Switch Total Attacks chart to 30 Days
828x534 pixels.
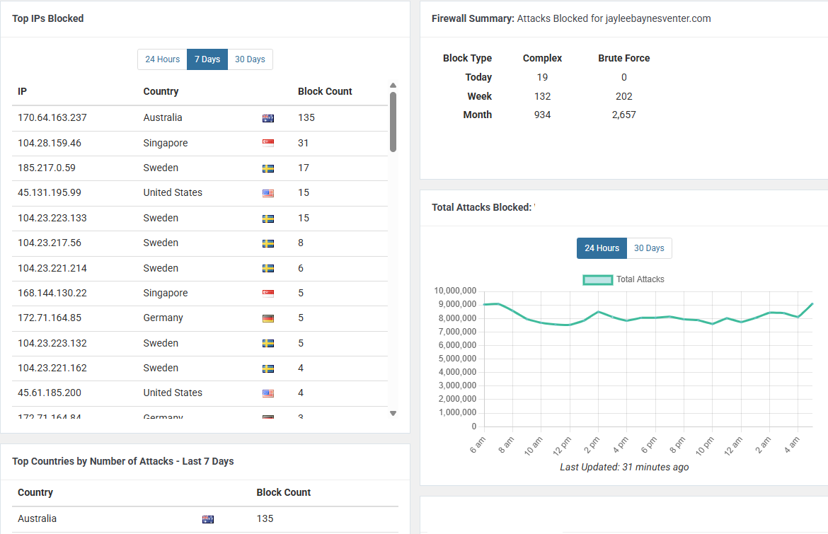[649, 248]
